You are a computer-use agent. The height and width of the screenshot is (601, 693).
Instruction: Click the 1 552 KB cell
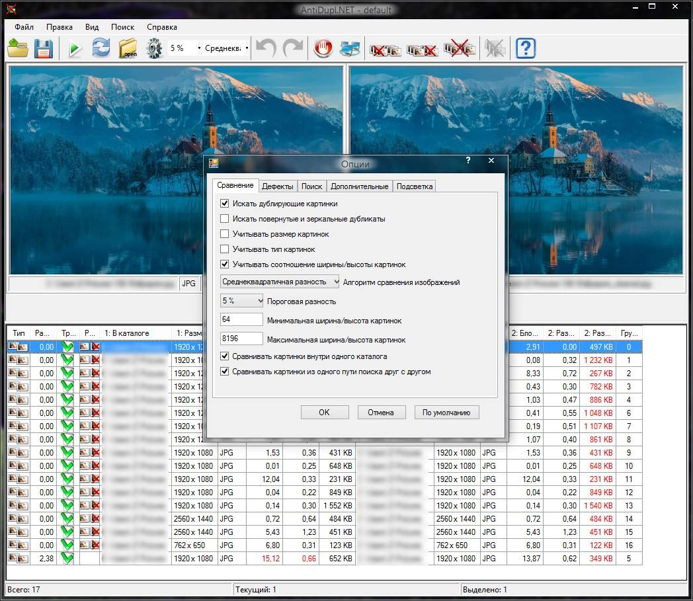coord(337,506)
